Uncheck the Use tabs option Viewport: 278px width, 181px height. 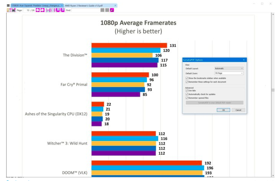pyautogui.click(x=187, y=90)
